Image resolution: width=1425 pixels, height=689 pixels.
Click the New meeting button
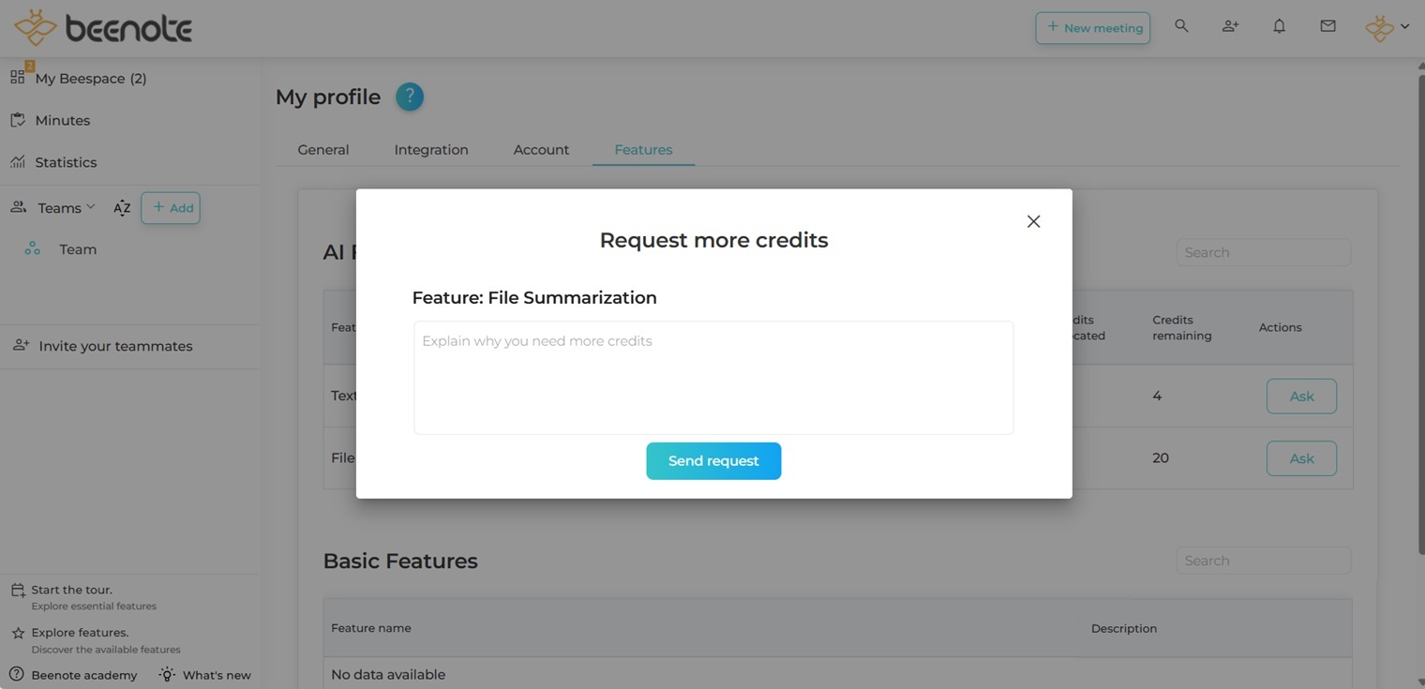(1092, 28)
